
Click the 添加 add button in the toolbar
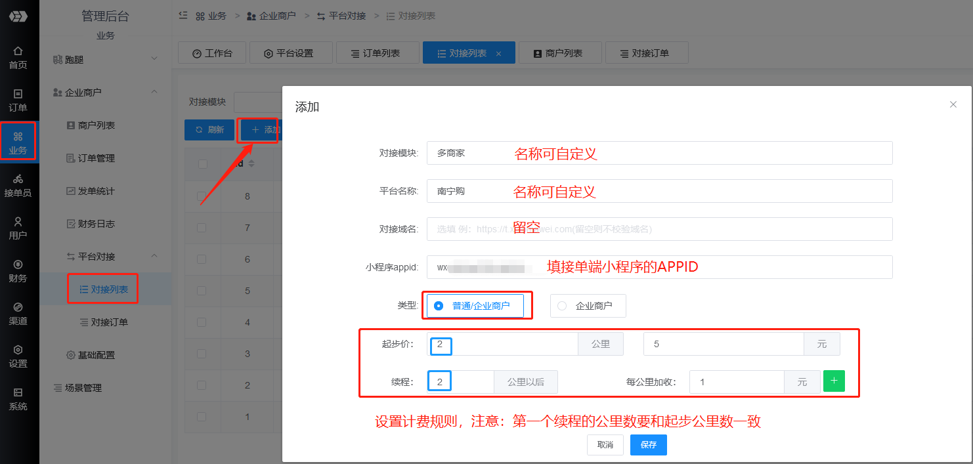point(260,130)
